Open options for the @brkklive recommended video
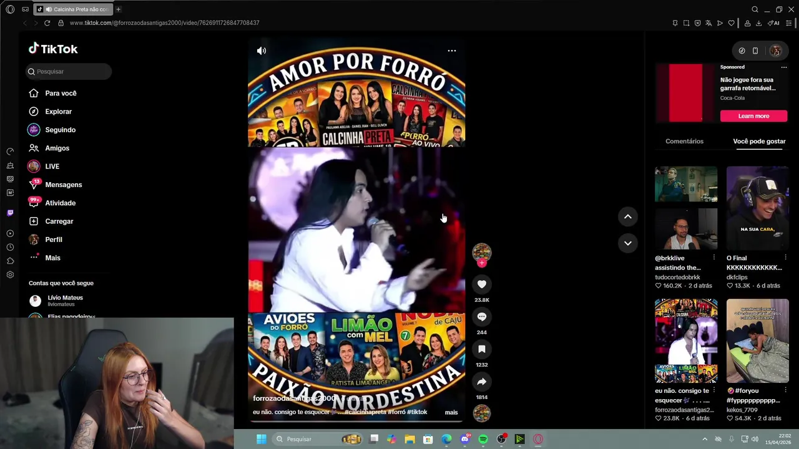 pos(714,258)
